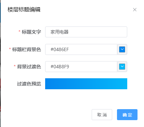The image size is (144, 127).
Task: Click the red asterisk beside 背景过渡色
Action: click(x=15, y=66)
